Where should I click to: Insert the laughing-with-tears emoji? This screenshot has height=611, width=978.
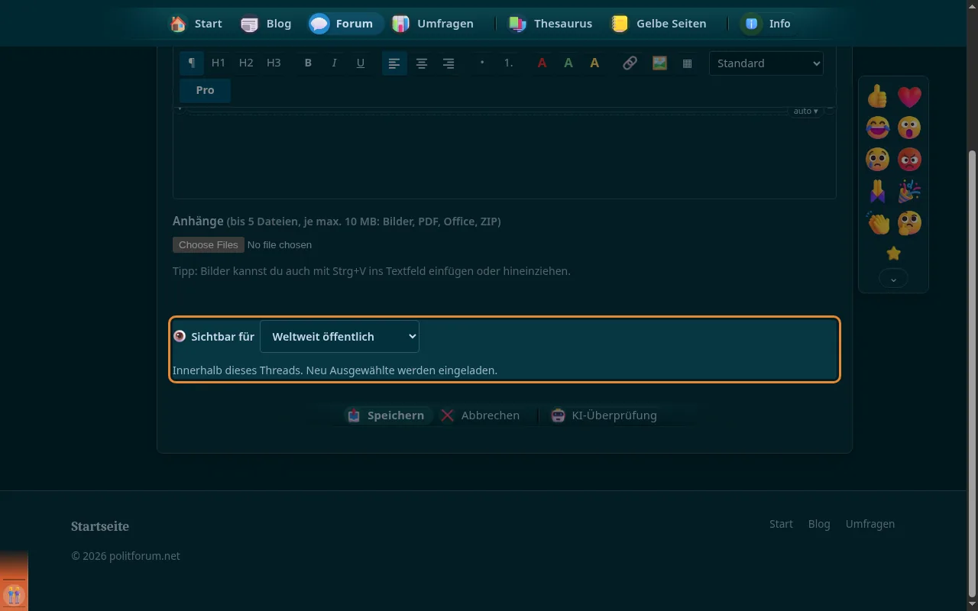pos(878,128)
